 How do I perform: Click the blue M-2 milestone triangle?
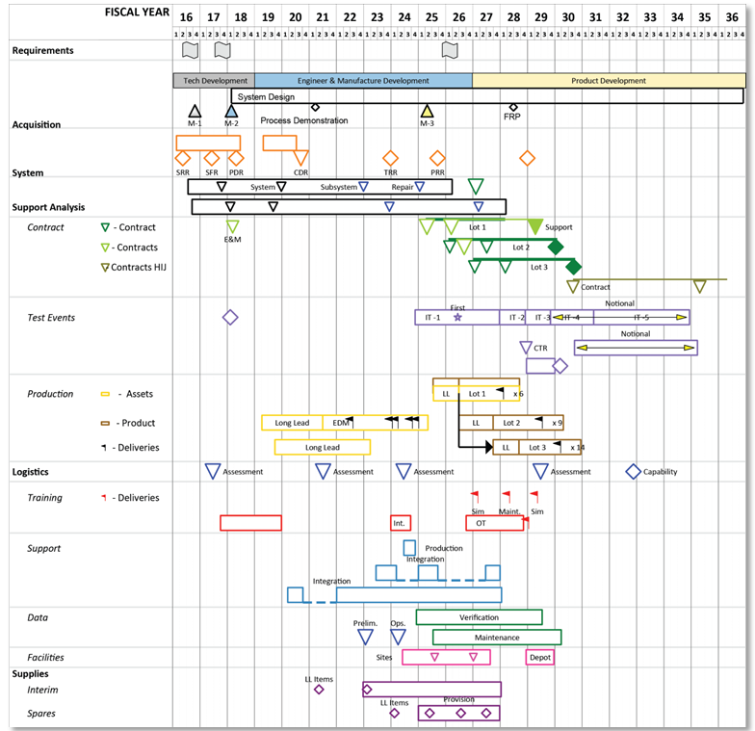coord(231,112)
